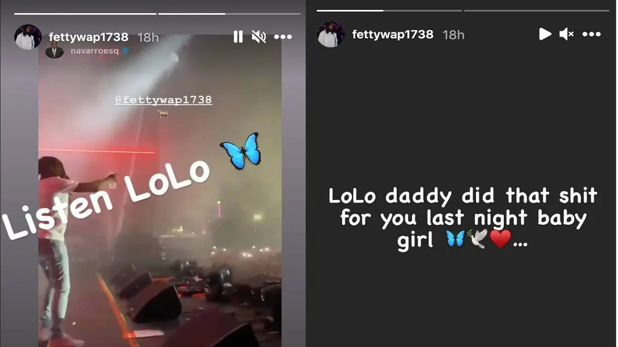The width and height of the screenshot is (618, 347).
Task: Open the three-dot menu on the right story
Action: 591,34
